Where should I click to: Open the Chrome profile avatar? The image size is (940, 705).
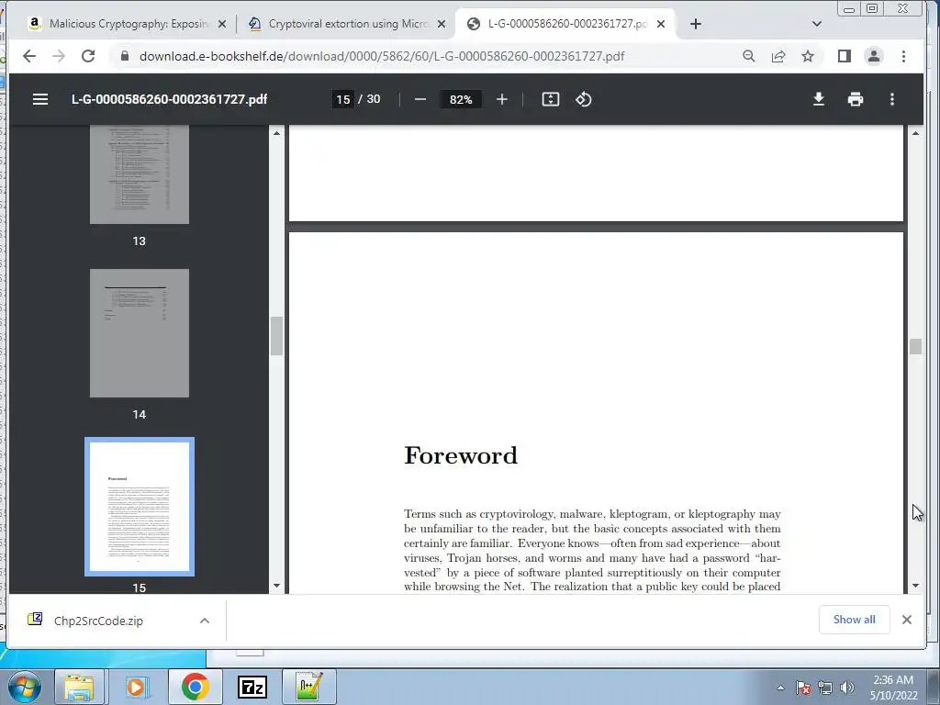click(874, 56)
